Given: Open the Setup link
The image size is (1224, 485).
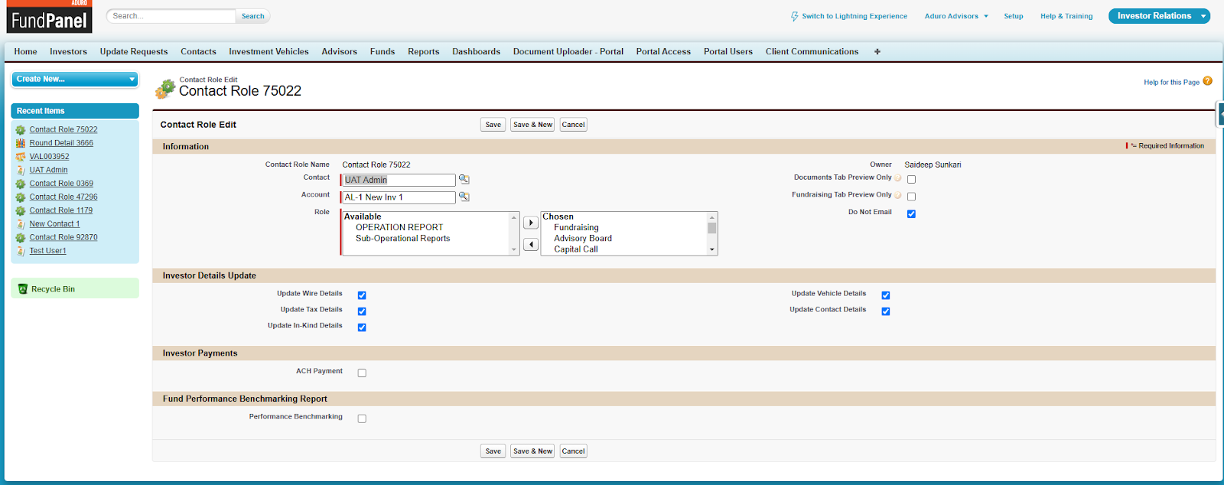Looking at the screenshot, I should 1014,16.
